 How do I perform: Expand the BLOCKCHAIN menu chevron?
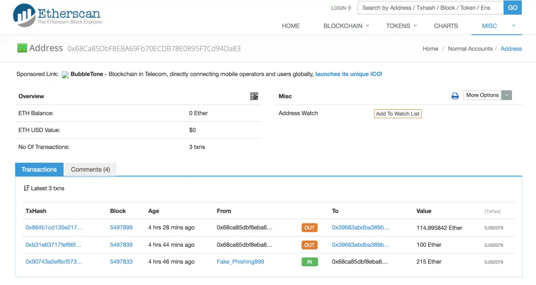tap(367, 26)
